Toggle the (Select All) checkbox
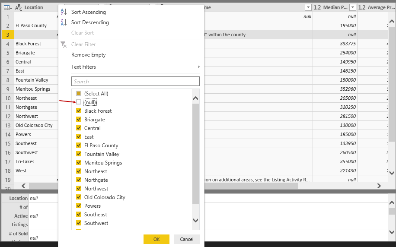Viewport: 396px width, 247px height. (x=79, y=94)
